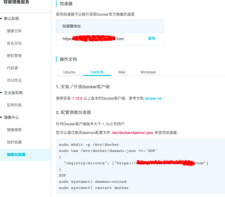Collapse the 企业版实例 tree section

click(13, 93)
